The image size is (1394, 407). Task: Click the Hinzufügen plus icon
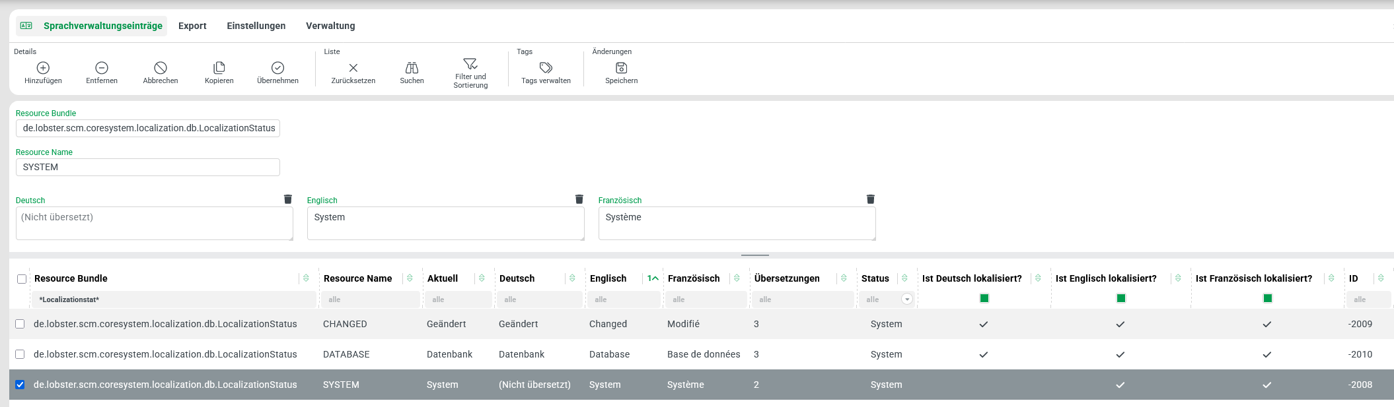(43, 68)
